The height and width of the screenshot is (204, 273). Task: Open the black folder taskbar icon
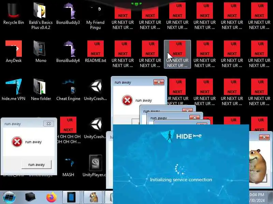[30, 198]
